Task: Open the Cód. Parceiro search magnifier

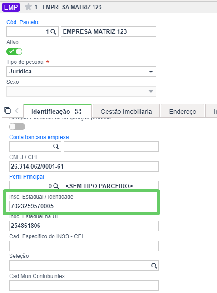Action: click(x=53, y=31)
